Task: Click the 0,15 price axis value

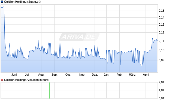Action: pos(161,11)
